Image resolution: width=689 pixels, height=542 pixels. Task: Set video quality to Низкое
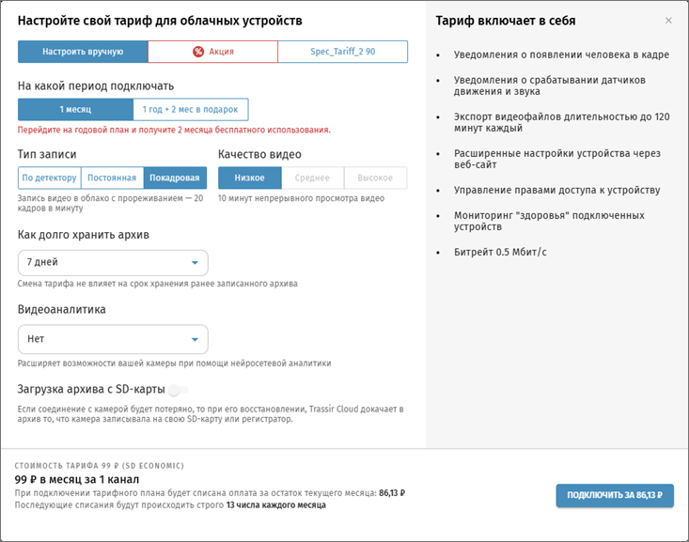(249, 178)
